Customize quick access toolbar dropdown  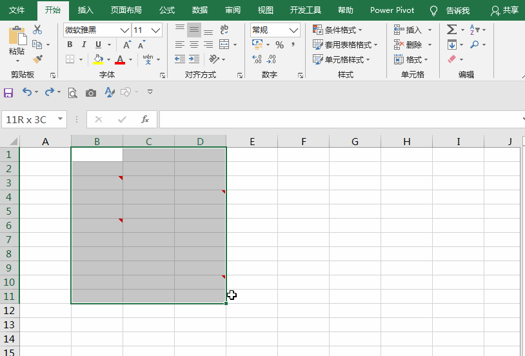(x=150, y=92)
